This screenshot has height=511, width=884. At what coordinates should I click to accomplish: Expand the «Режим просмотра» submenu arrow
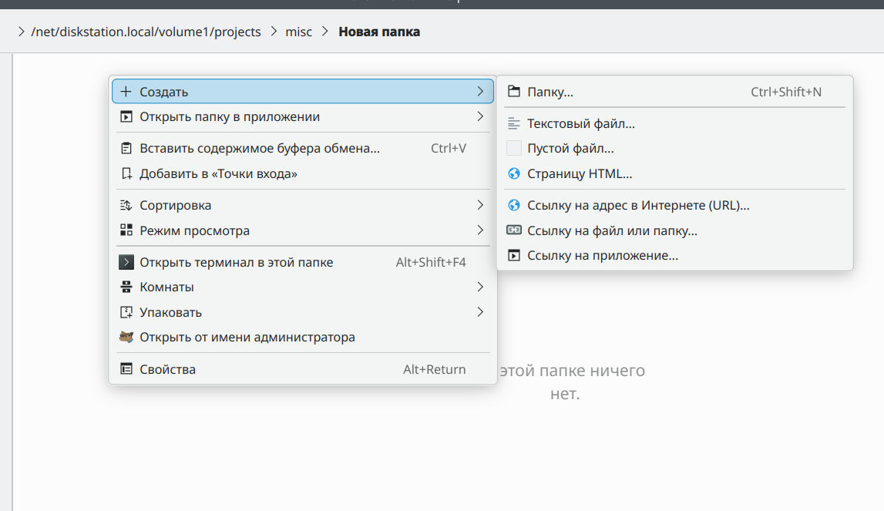(480, 230)
